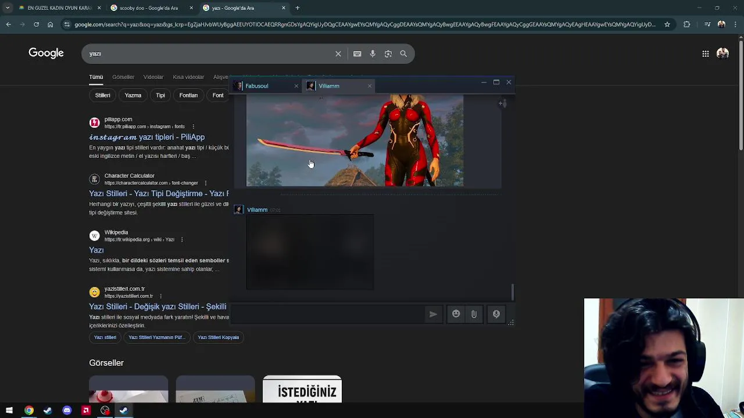Reveal the hidden blurred image from Viliamm
This screenshot has height=418, width=744.
click(x=310, y=252)
